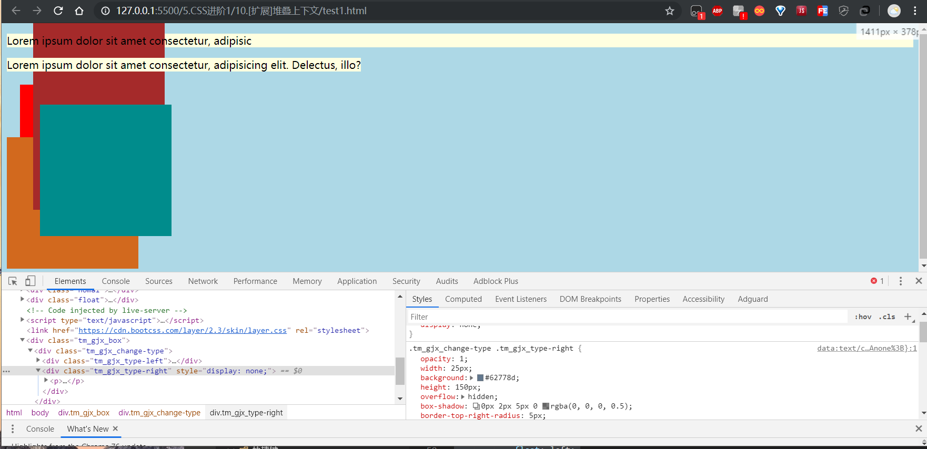Expand the tm_gjx_type-left div node

(x=38, y=360)
